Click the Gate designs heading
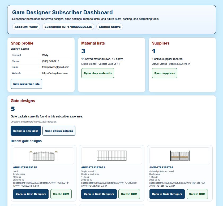The image size is (223, 206). coord(23,101)
